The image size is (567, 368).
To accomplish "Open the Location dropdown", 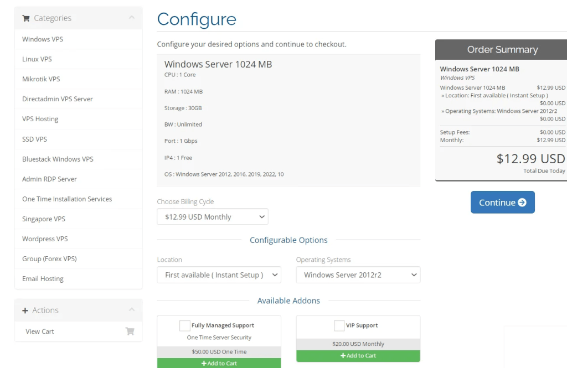I will 219,275.
